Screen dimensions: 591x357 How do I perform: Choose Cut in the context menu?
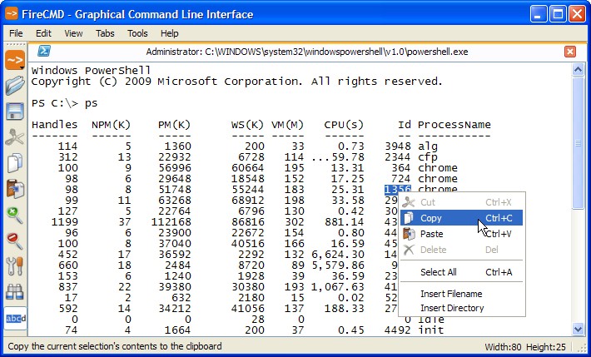461,202
